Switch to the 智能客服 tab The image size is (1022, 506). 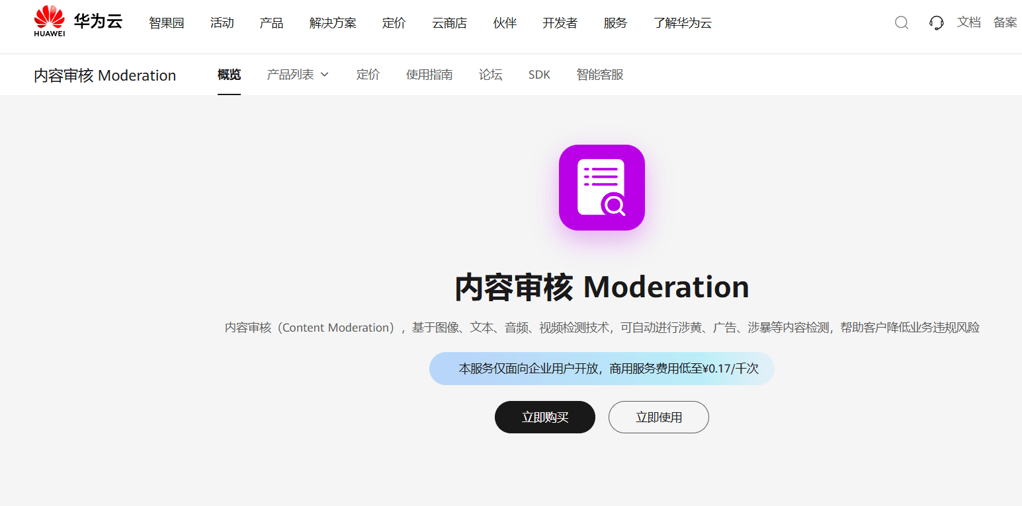600,75
